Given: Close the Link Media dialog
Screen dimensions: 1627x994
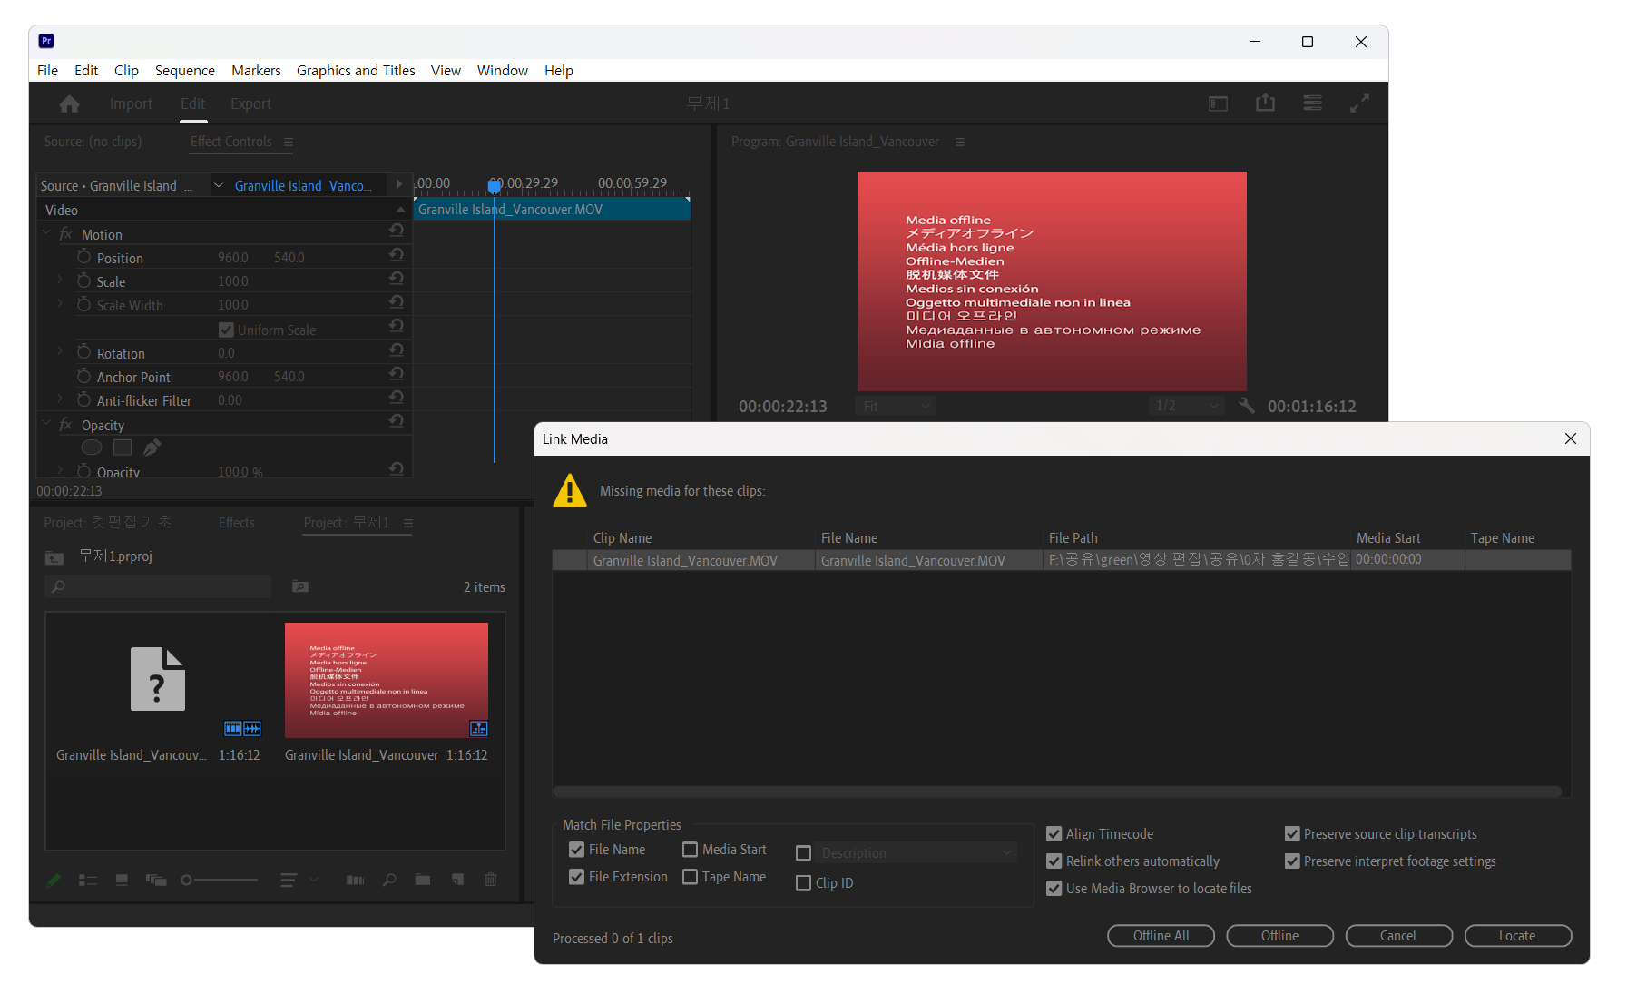Looking at the screenshot, I should click(x=1571, y=438).
